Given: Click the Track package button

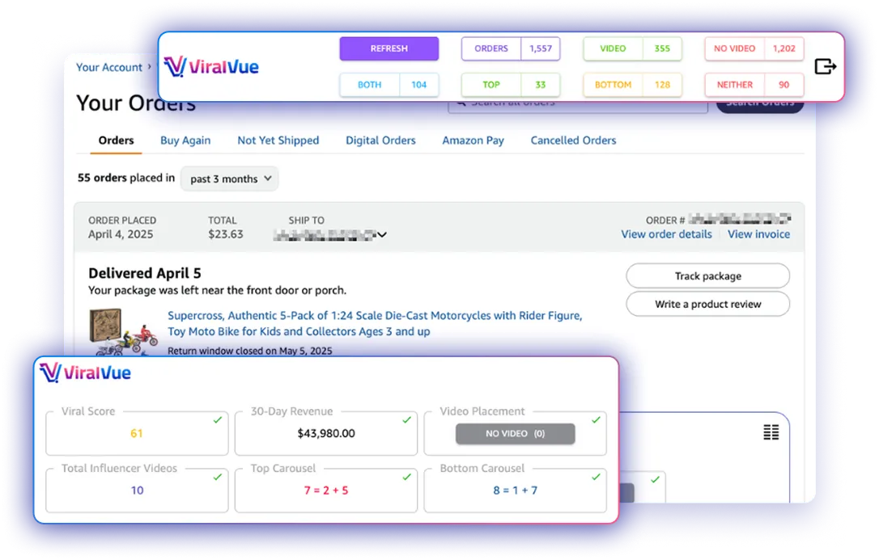Looking at the screenshot, I should (x=707, y=276).
